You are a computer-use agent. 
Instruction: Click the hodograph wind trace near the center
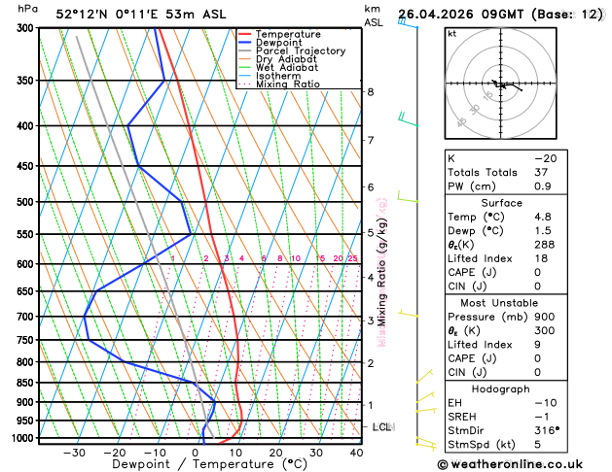[x=506, y=85]
